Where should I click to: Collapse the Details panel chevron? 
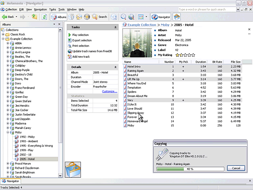pyautogui.click(x=116, y=67)
